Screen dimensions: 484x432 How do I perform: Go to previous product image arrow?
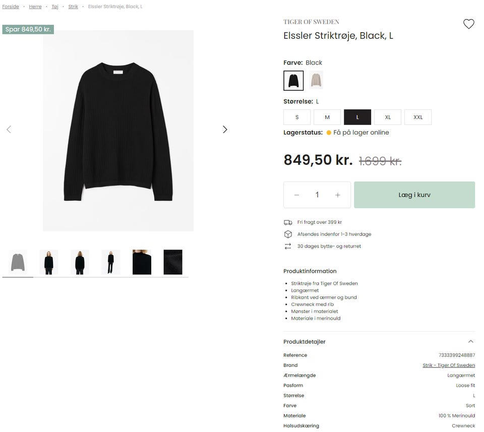pyautogui.click(x=9, y=130)
